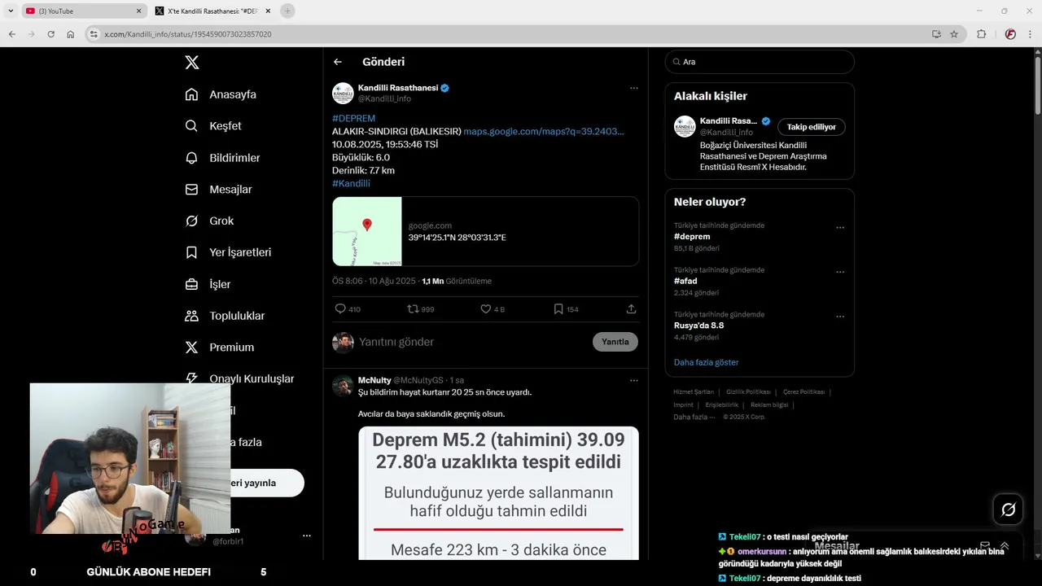Open the maps.google.com link in post
This screenshot has width=1042, height=586.
(x=544, y=132)
